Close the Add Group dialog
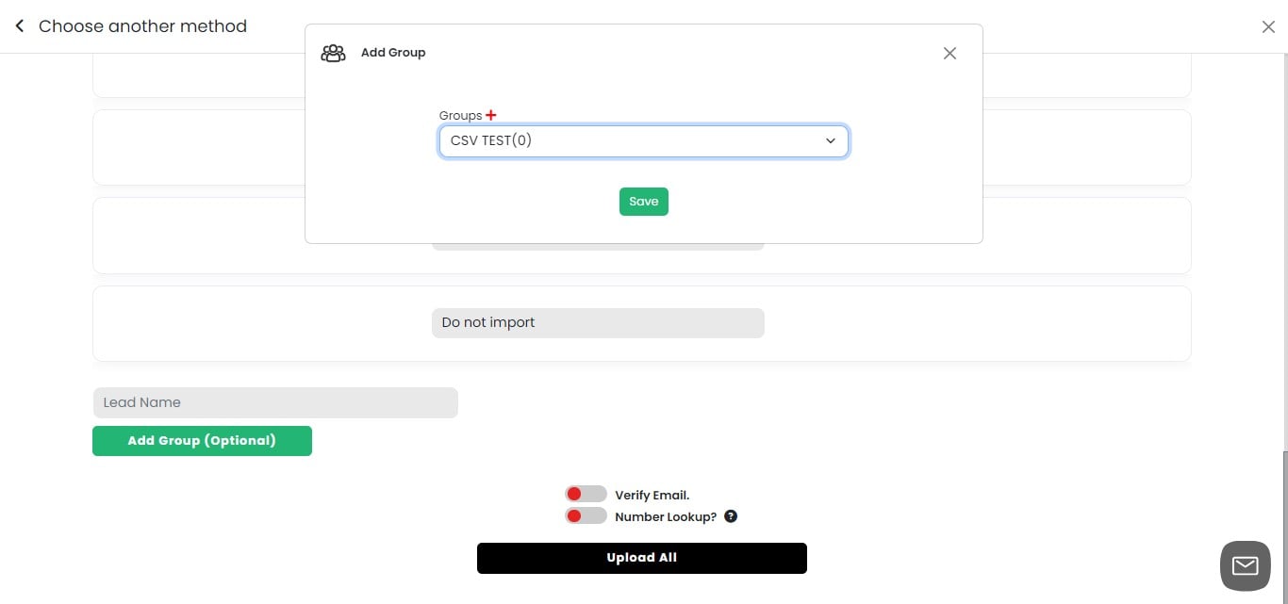 (x=949, y=53)
